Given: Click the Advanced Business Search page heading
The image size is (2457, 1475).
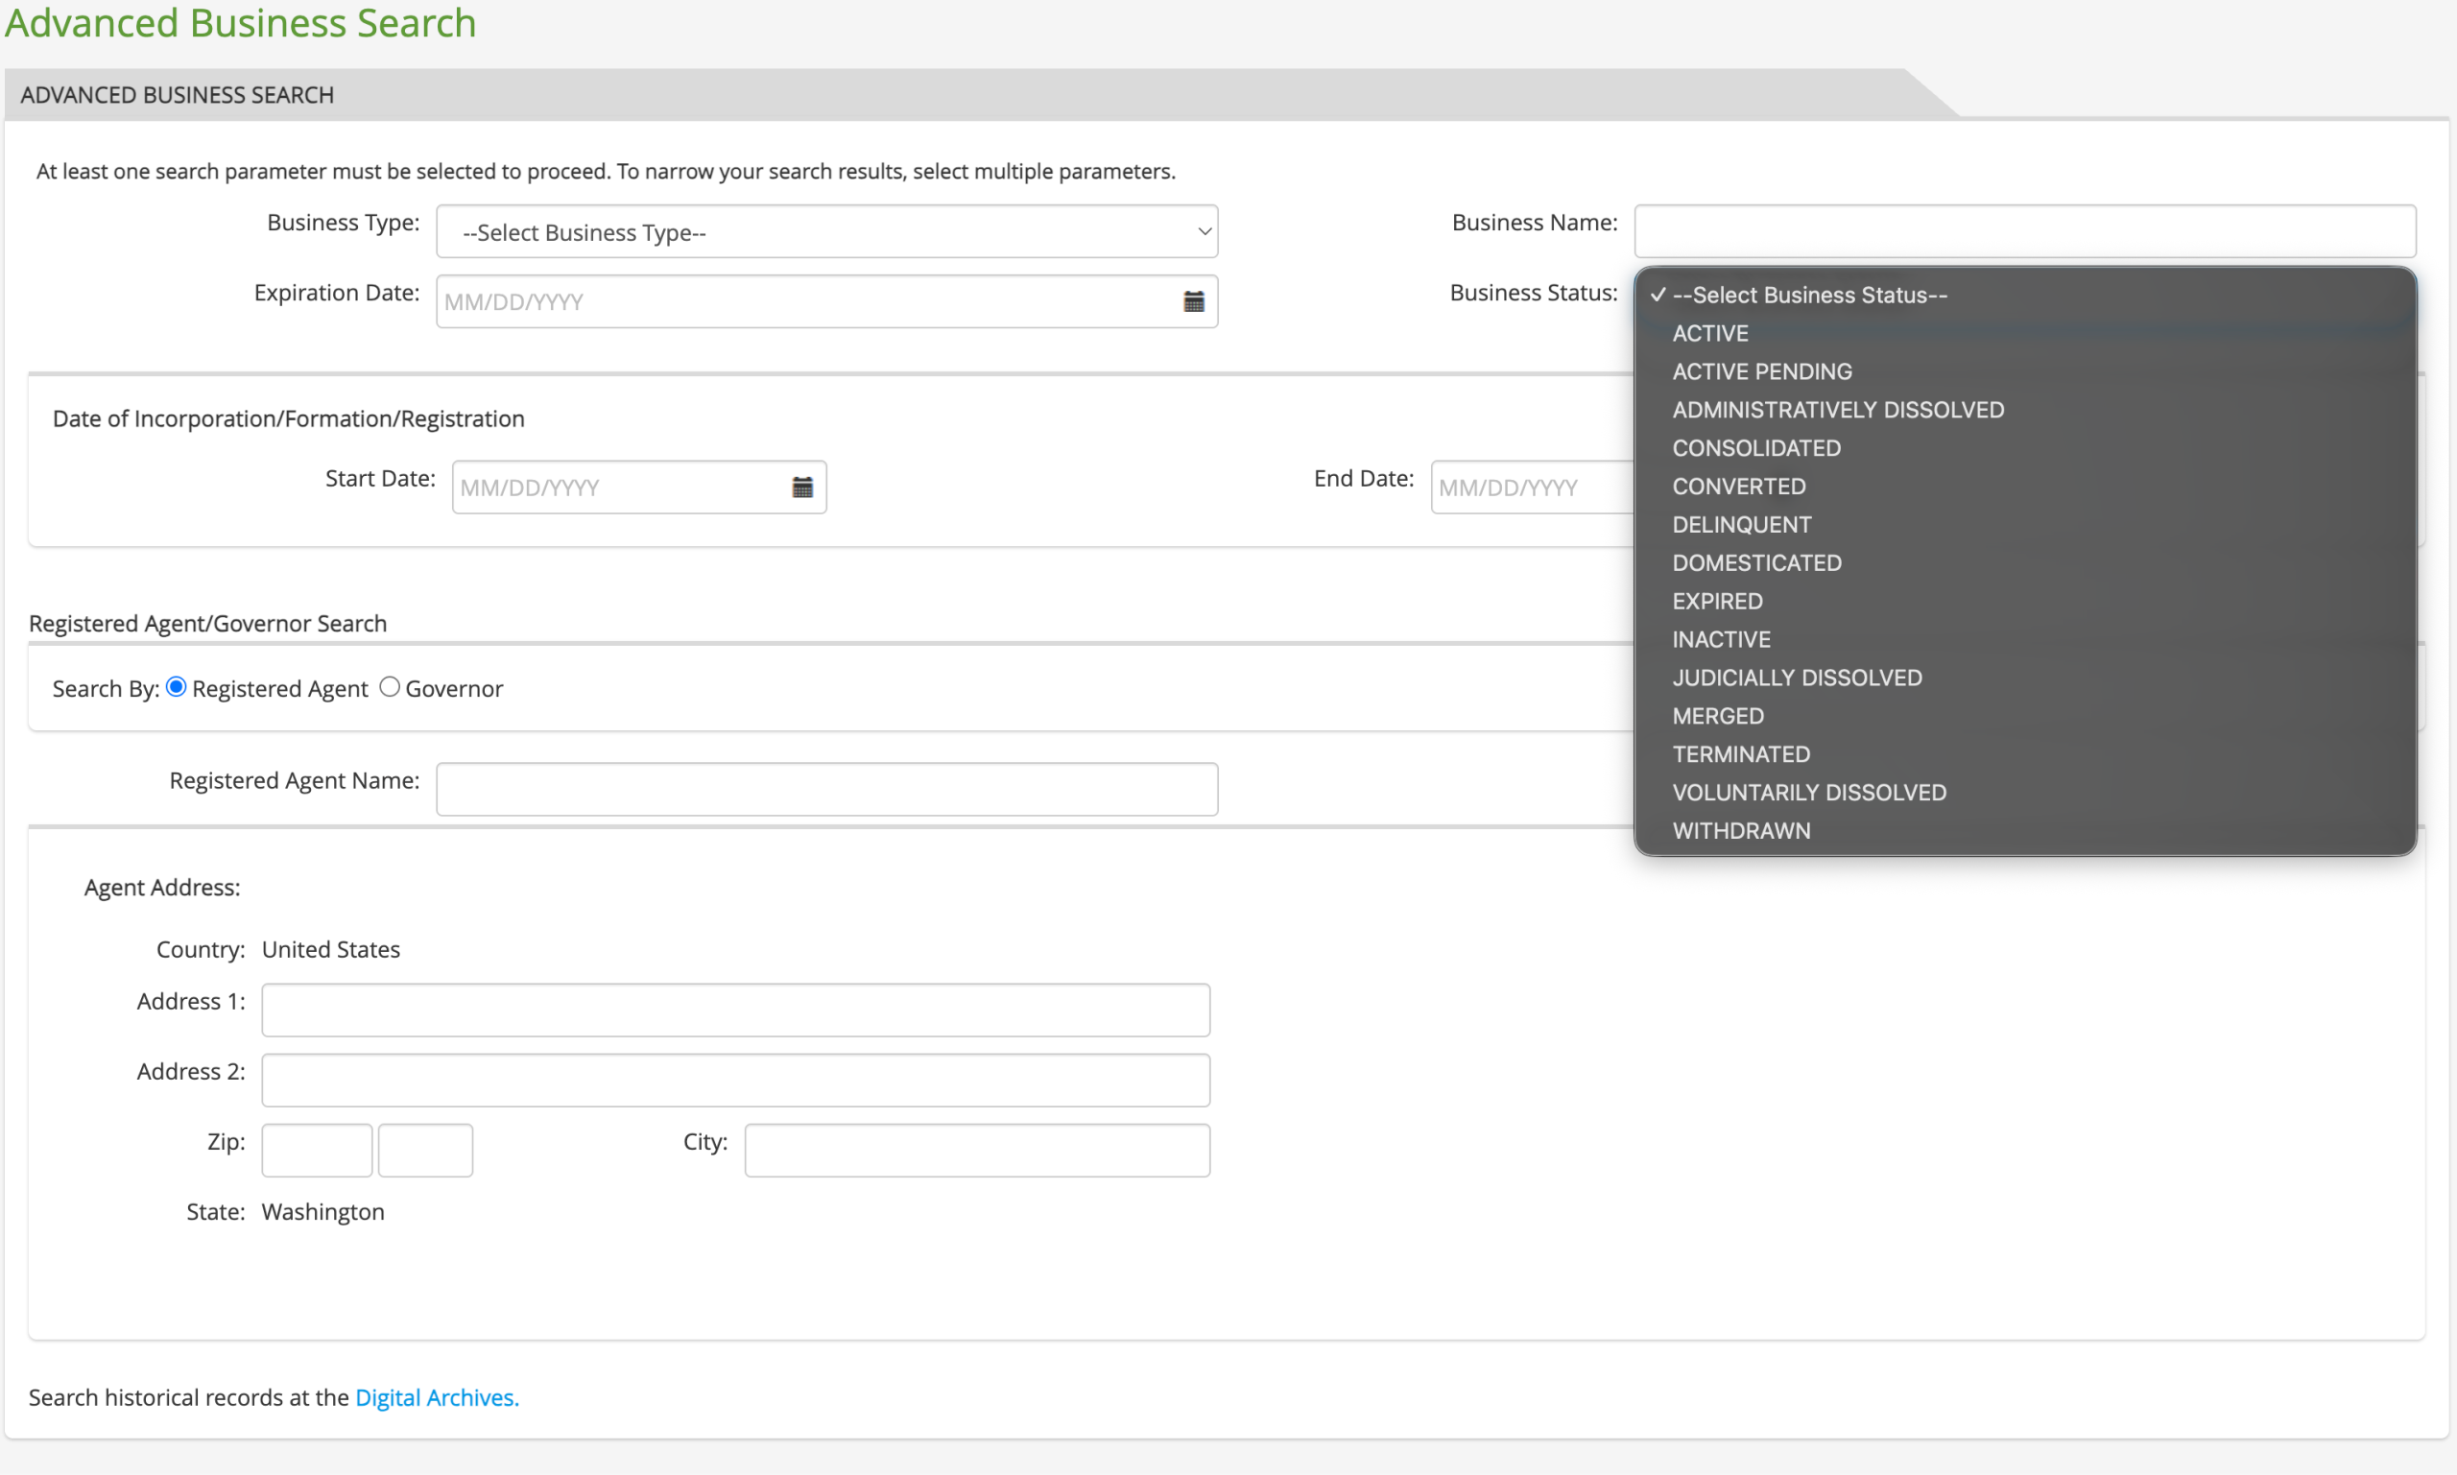Looking at the screenshot, I should tap(241, 22).
